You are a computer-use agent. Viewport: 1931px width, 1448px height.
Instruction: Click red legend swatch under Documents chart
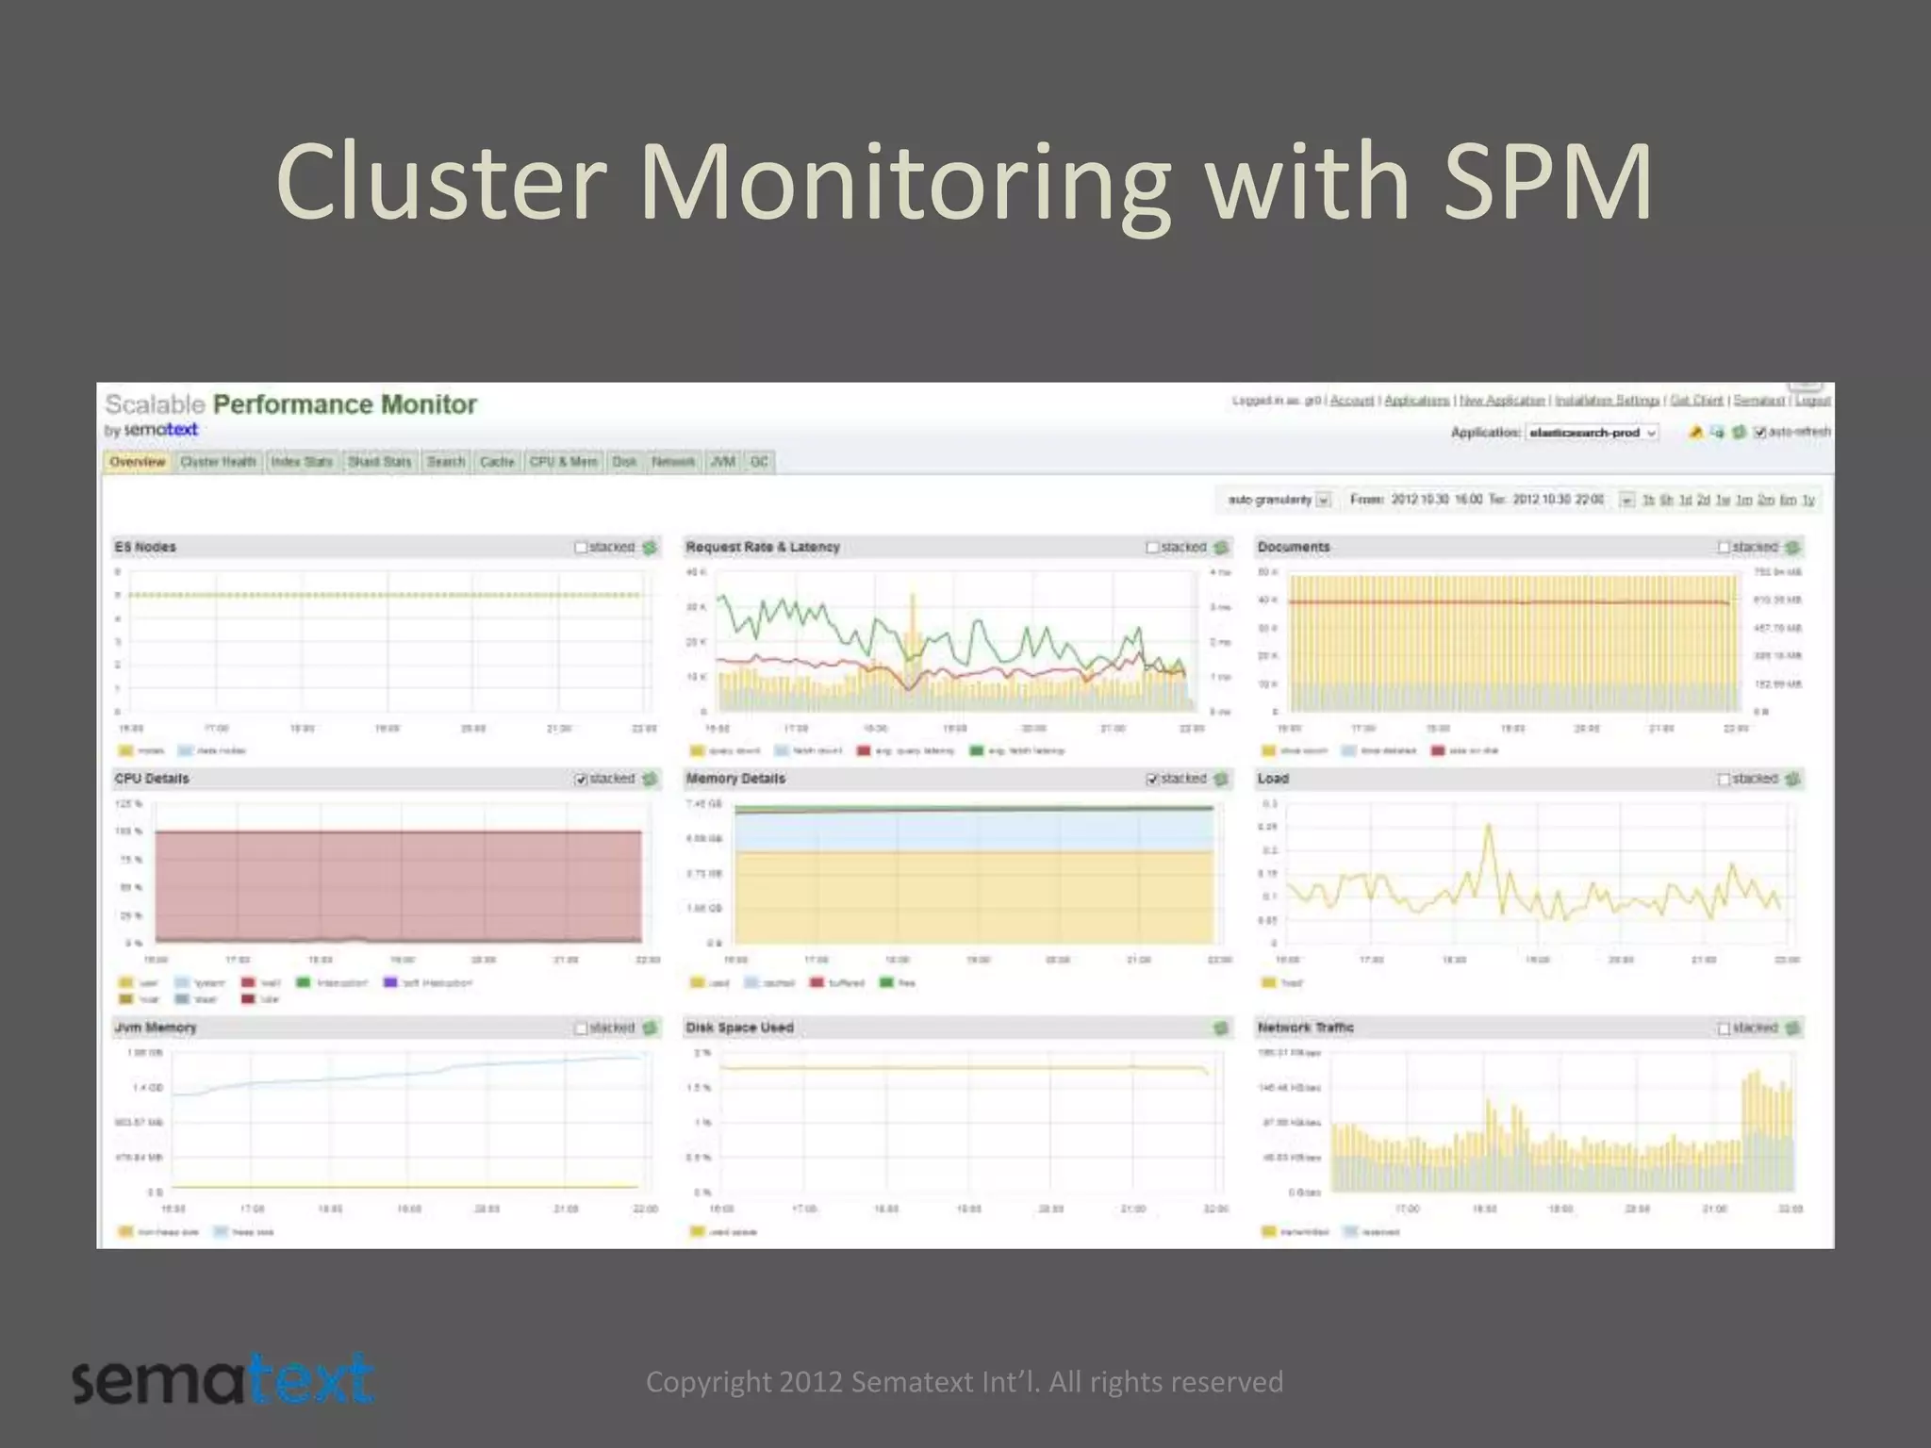tap(1437, 751)
